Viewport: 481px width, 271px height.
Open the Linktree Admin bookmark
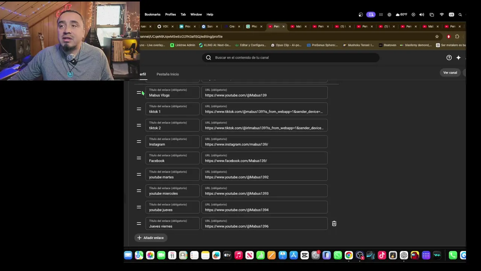[x=183, y=45]
